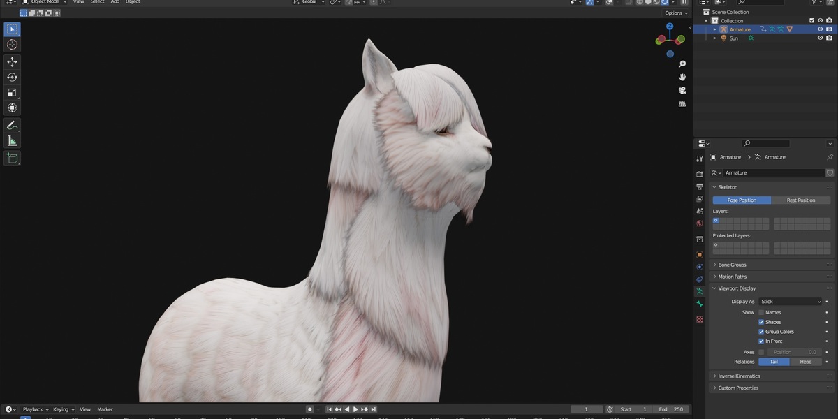Screen dimensions: 838x419
Task: Click the End frame field 250
Action: (x=671, y=409)
